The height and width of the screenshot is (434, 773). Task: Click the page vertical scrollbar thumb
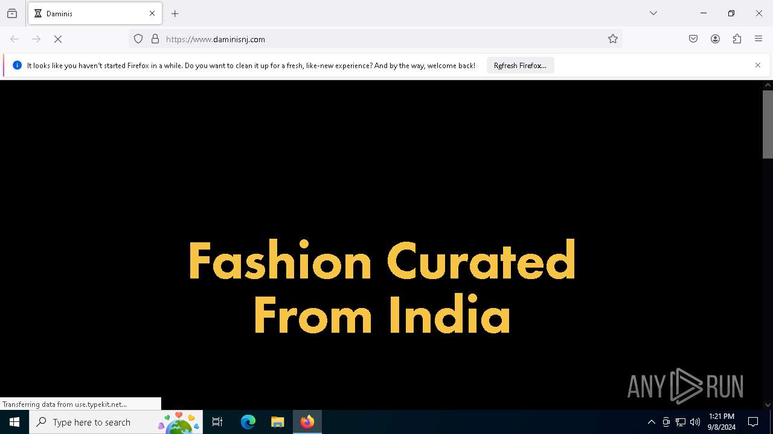768,124
